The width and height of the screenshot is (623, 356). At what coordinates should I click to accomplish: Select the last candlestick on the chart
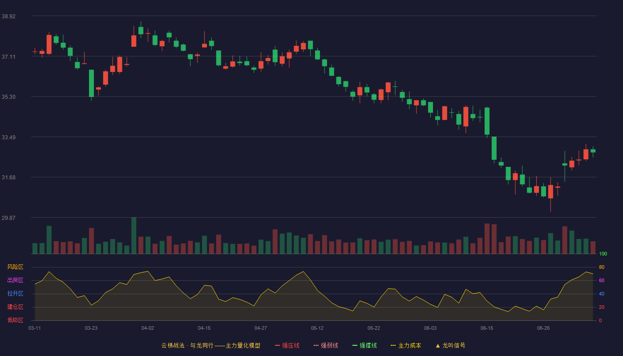(593, 151)
